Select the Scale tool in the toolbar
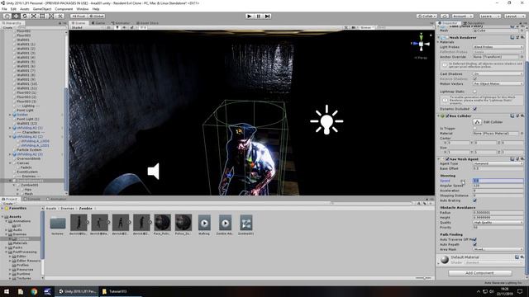Viewport: 529px width, 297px height. [33, 16]
